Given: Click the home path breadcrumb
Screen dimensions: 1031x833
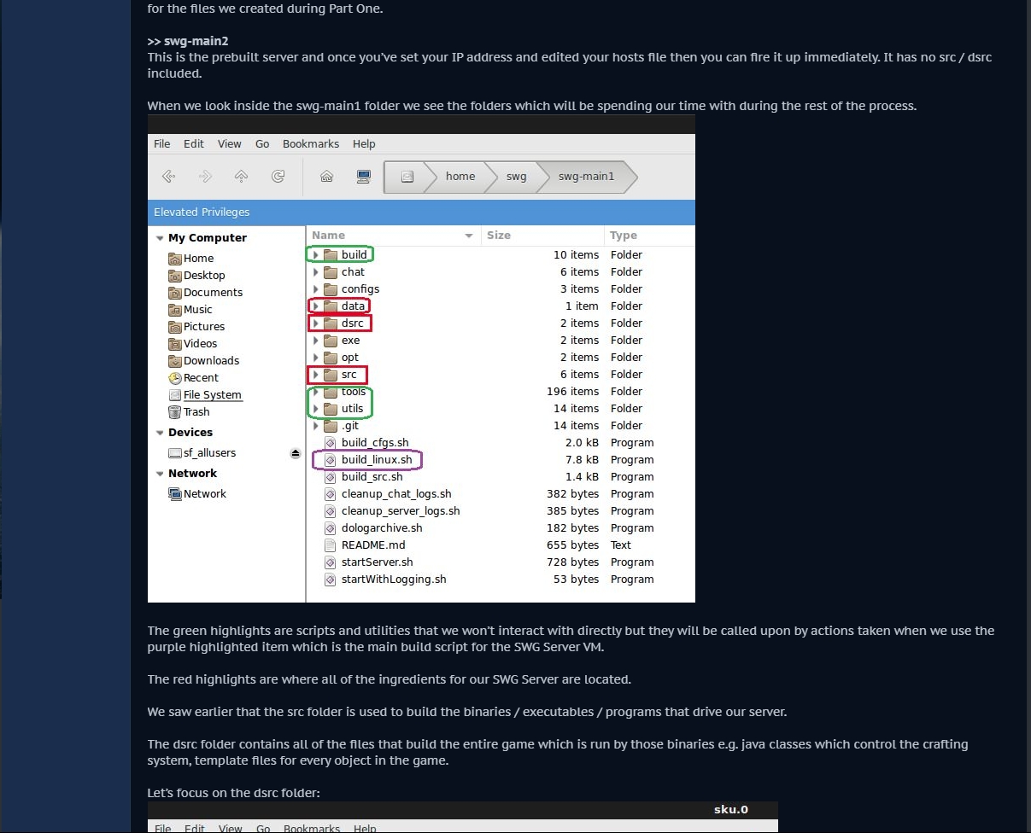Looking at the screenshot, I should click(460, 177).
